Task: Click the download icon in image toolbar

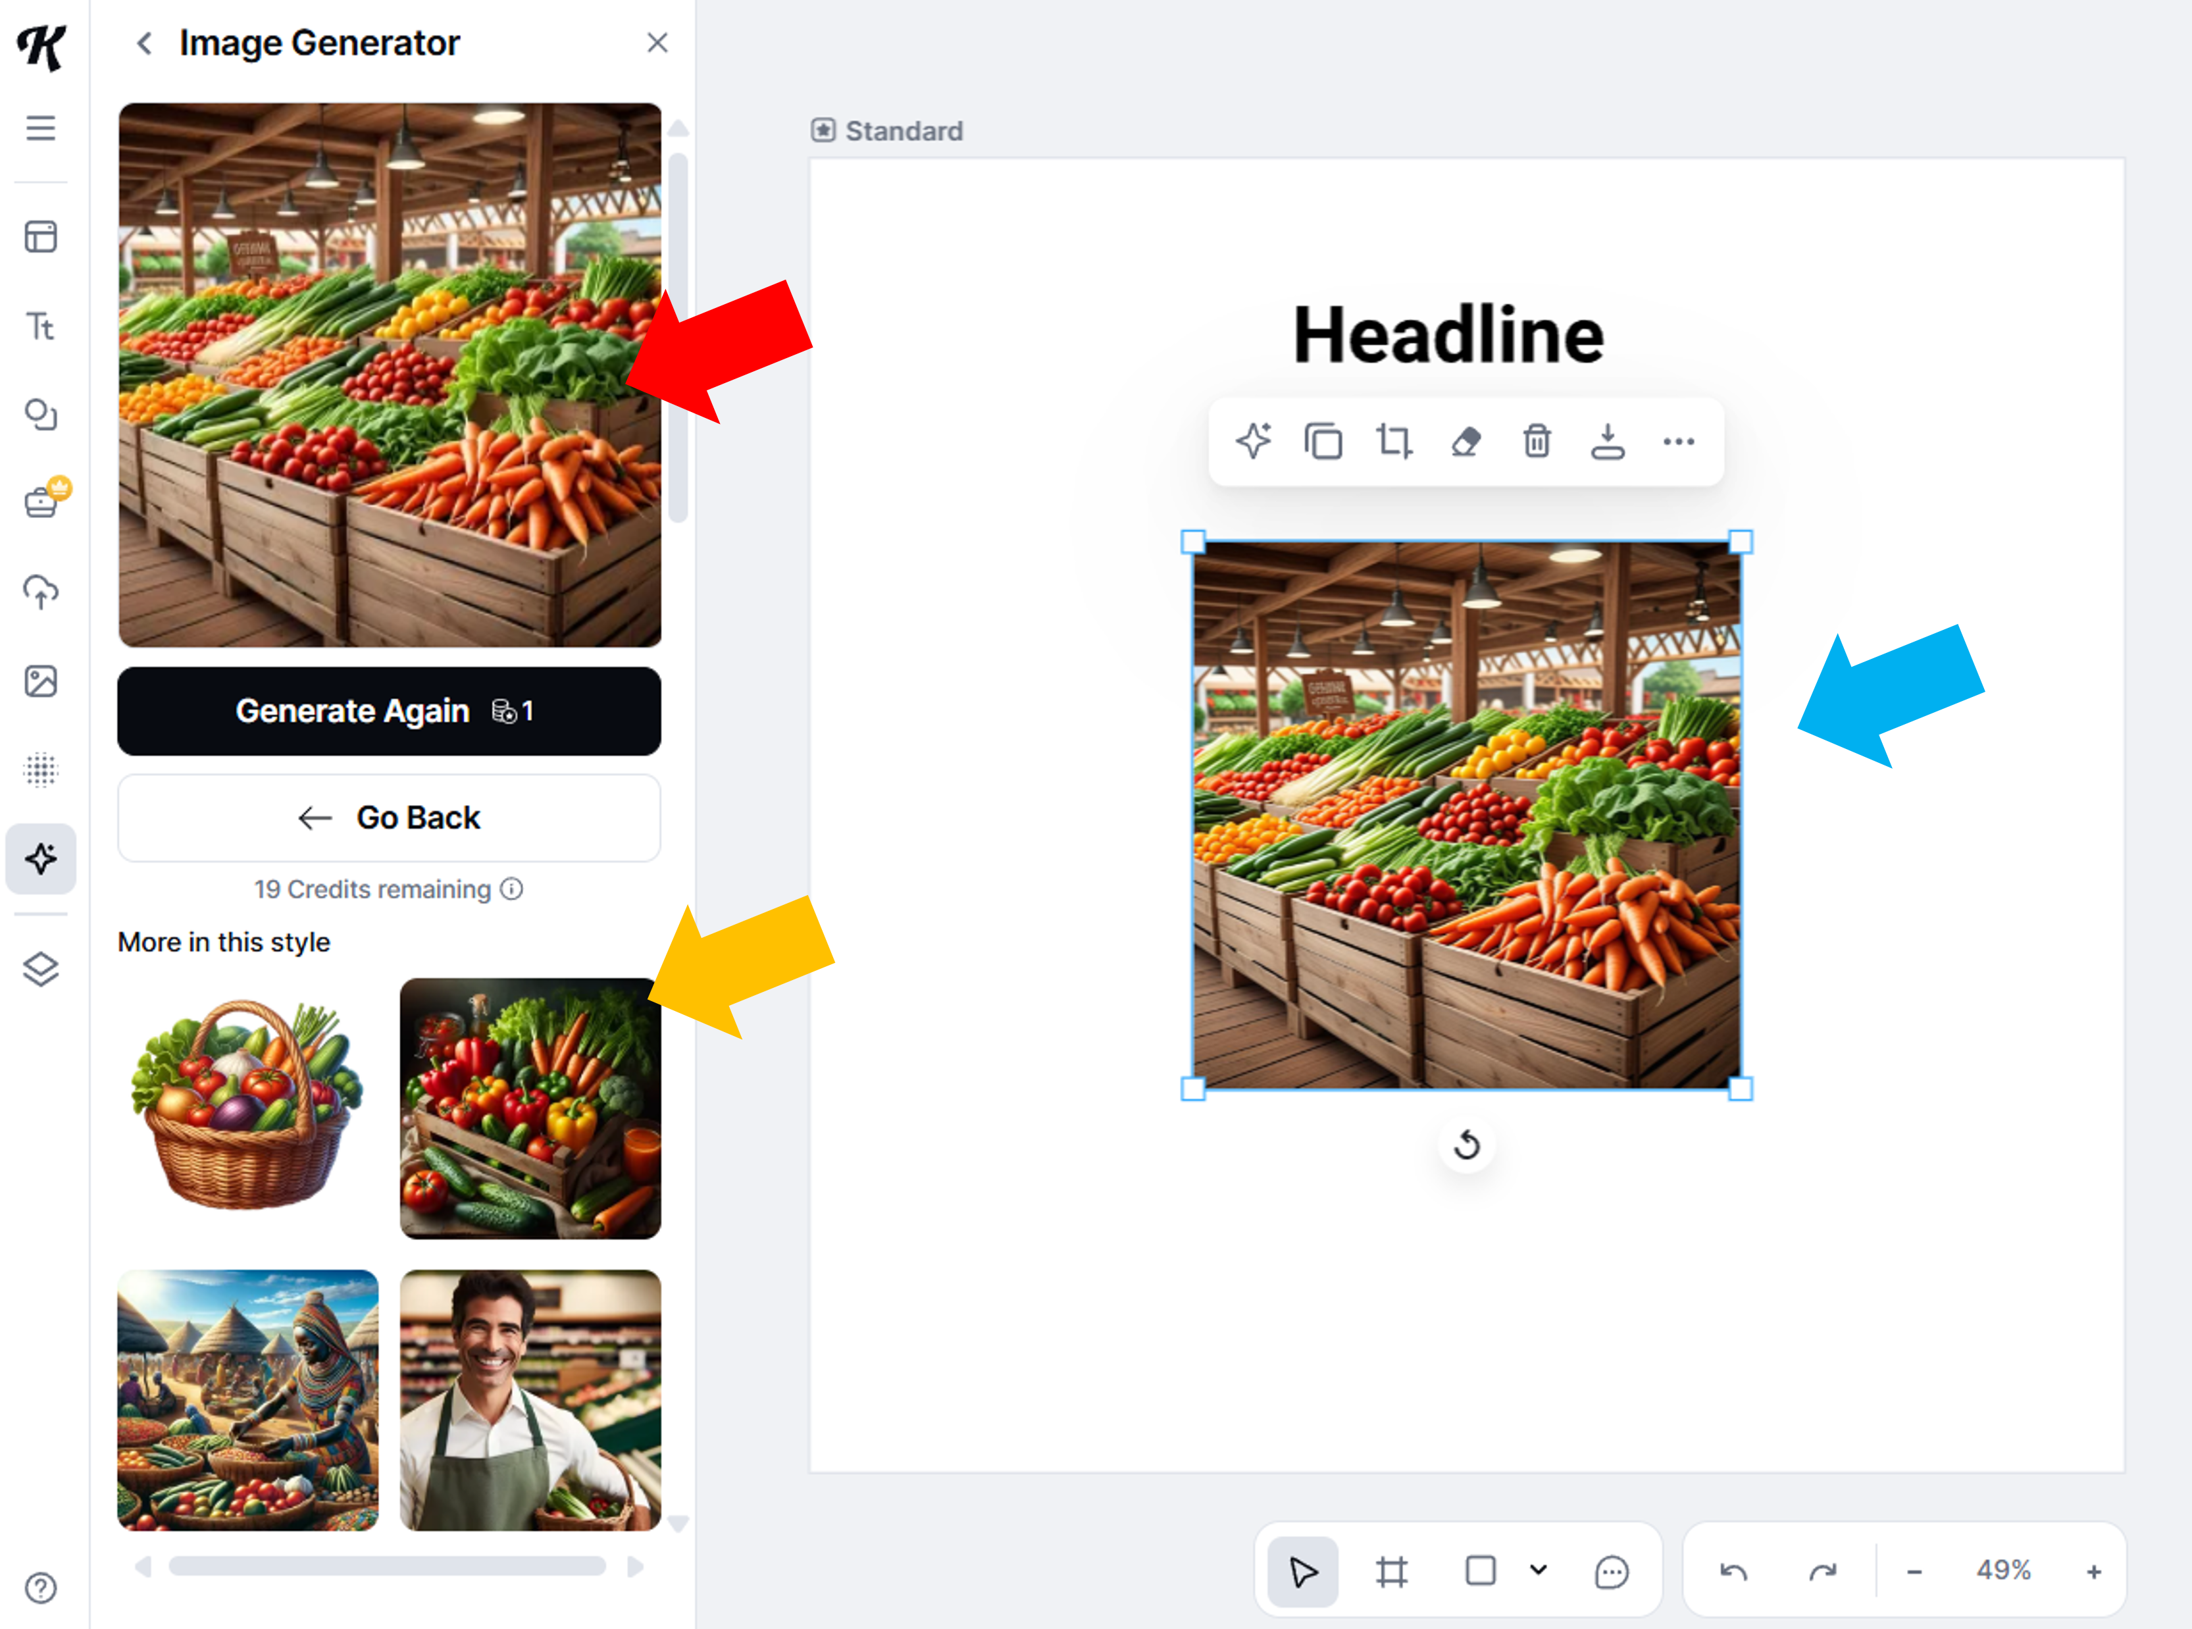Action: point(1606,441)
